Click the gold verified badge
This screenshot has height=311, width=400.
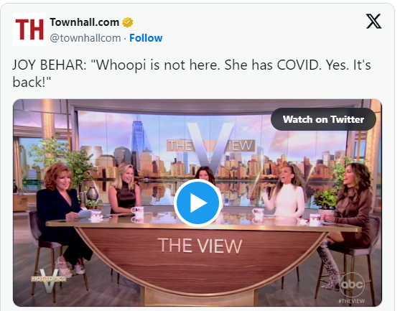click(127, 22)
